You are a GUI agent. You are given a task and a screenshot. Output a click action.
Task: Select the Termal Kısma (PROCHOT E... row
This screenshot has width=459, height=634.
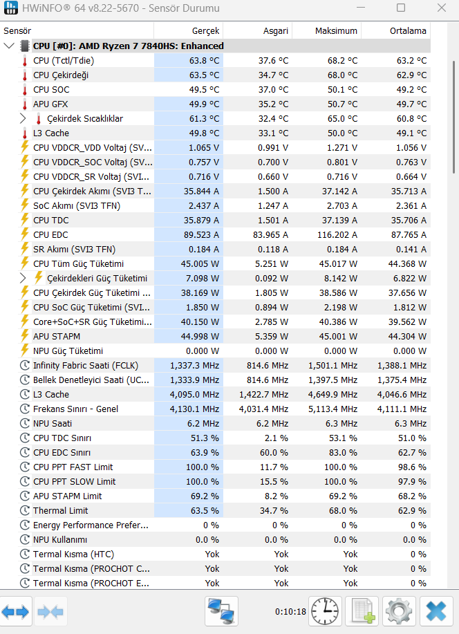[224, 583]
